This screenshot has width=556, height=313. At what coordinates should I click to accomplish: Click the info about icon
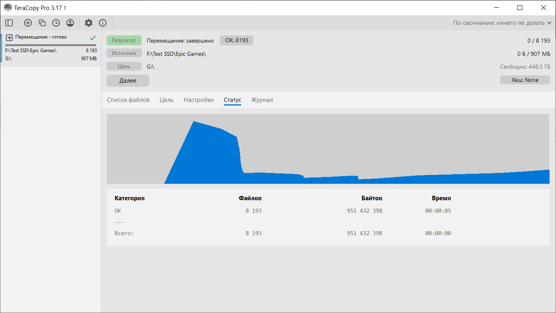click(x=103, y=23)
